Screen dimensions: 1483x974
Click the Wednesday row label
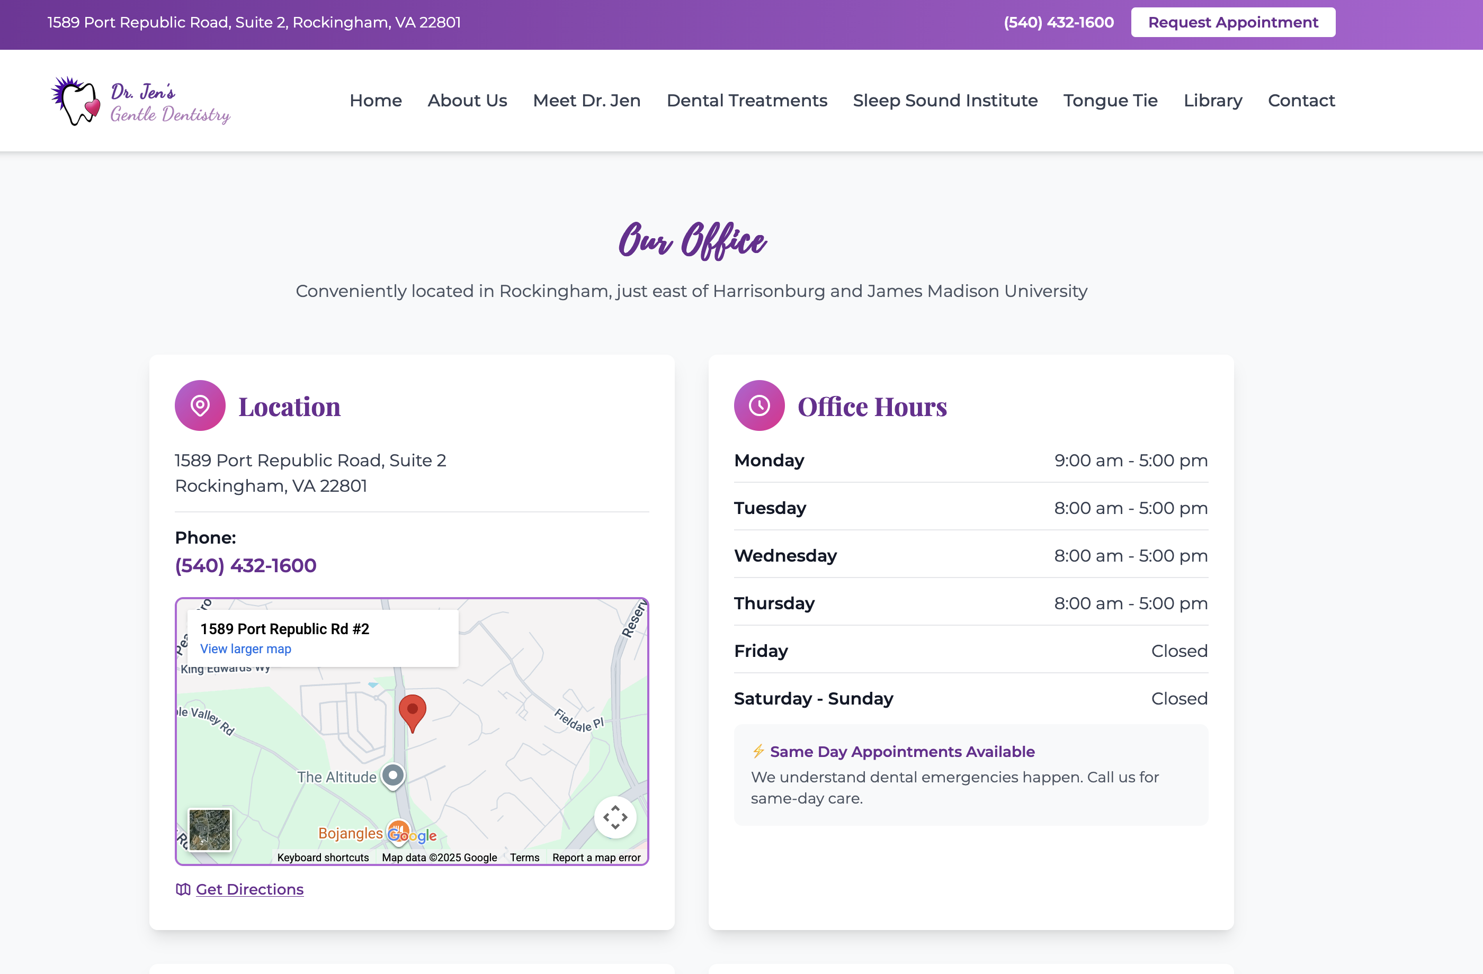(x=786, y=555)
